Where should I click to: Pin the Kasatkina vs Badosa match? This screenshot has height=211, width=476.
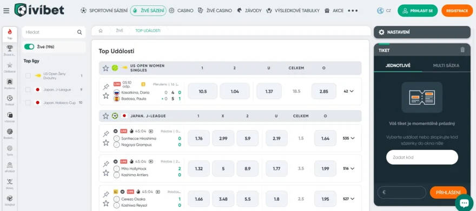coord(105,87)
